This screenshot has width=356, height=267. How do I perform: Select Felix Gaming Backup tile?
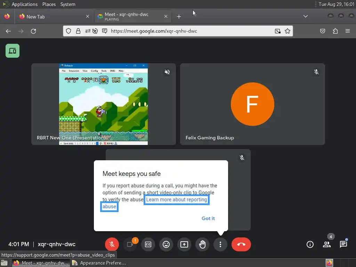[x=252, y=104]
